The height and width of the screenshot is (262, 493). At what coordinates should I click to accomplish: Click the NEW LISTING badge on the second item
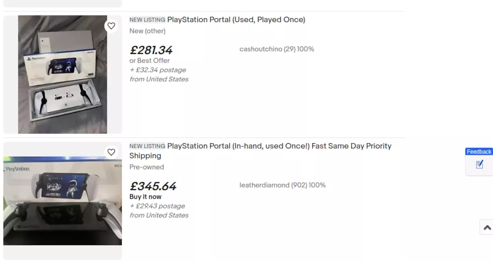pyautogui.click(x=147, y=146)
